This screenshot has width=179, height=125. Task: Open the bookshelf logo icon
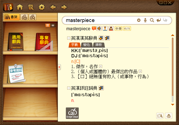(8, 7)
